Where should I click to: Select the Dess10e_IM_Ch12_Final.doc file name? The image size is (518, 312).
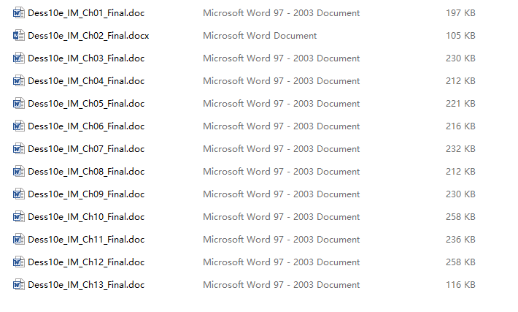pyautogui.click(x=86, y=262)
